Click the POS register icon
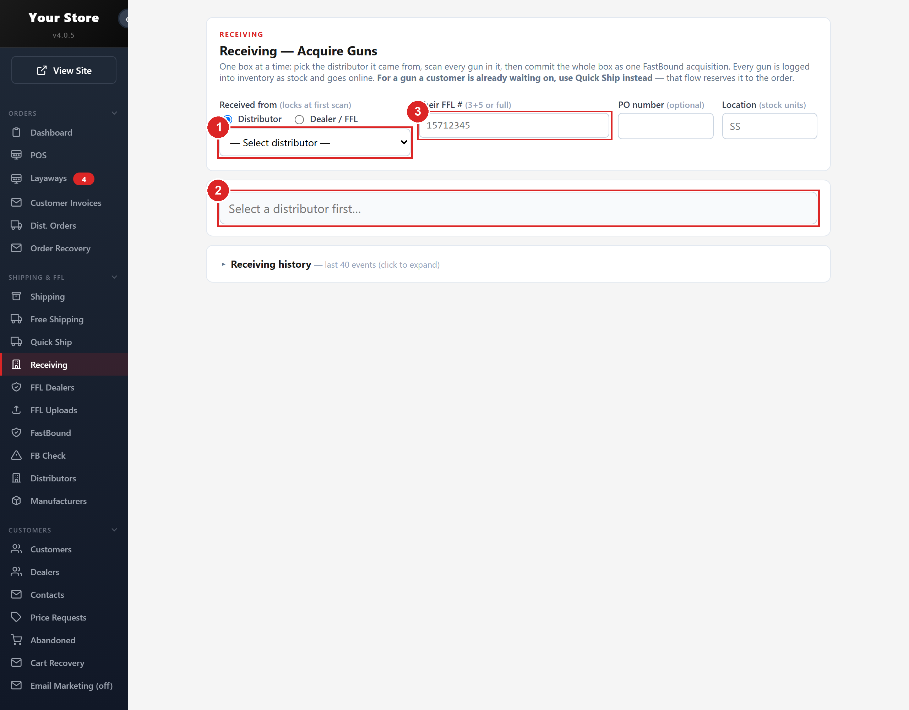Screen dimensions: 909x710 tap(16, 155)
